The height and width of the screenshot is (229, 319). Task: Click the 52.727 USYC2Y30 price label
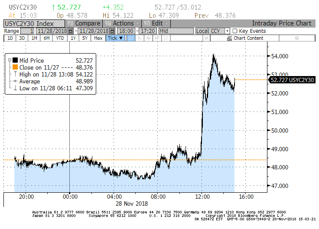click(292, 80)
